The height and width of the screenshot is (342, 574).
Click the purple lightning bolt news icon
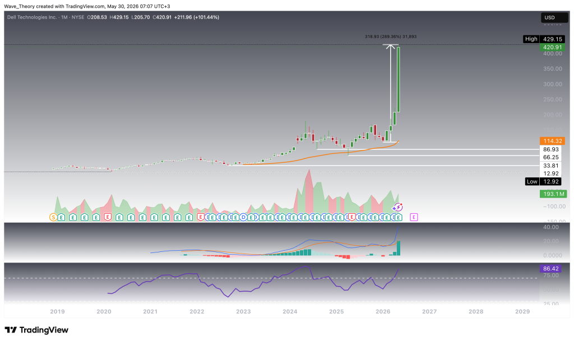point(397,208)
